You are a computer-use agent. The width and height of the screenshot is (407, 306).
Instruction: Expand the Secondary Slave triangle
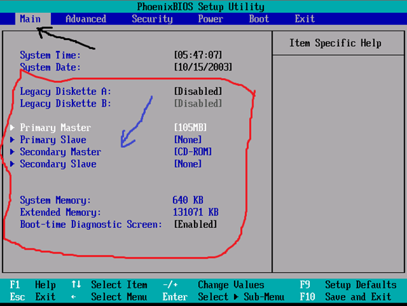[x=12, y=164]
